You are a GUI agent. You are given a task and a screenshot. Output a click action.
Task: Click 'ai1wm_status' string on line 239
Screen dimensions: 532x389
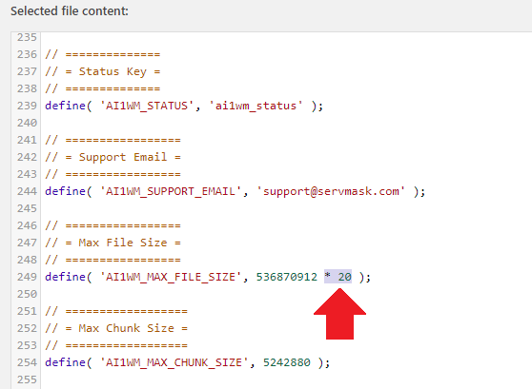tap(256, 106)
